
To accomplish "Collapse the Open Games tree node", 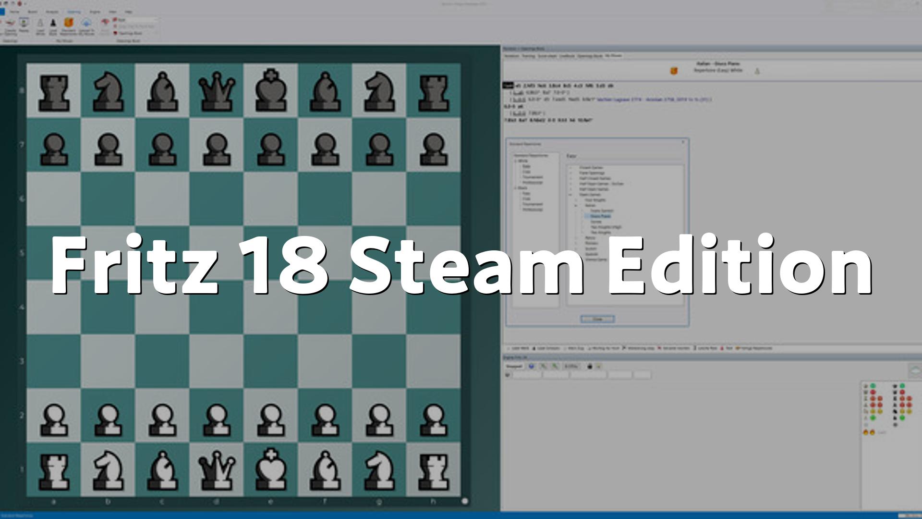I will point(570,195).
